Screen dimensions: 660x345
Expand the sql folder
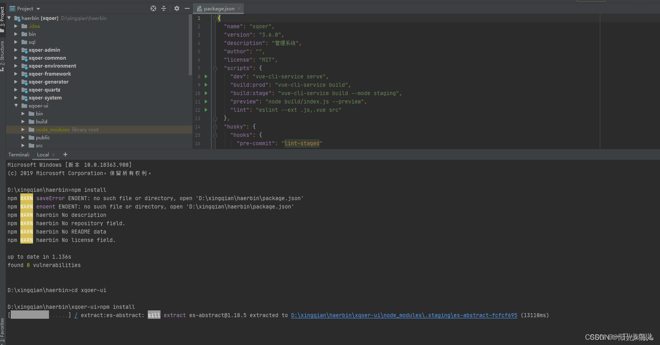16,42
